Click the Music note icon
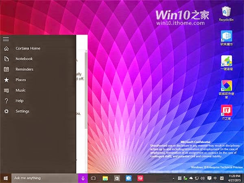Screen dimensions: 244x183 (x=7, y=90)
